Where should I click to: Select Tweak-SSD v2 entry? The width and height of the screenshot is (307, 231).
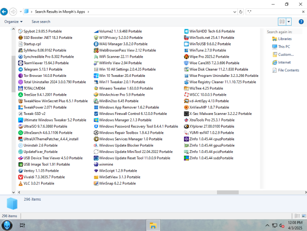(x=32, y=114)
